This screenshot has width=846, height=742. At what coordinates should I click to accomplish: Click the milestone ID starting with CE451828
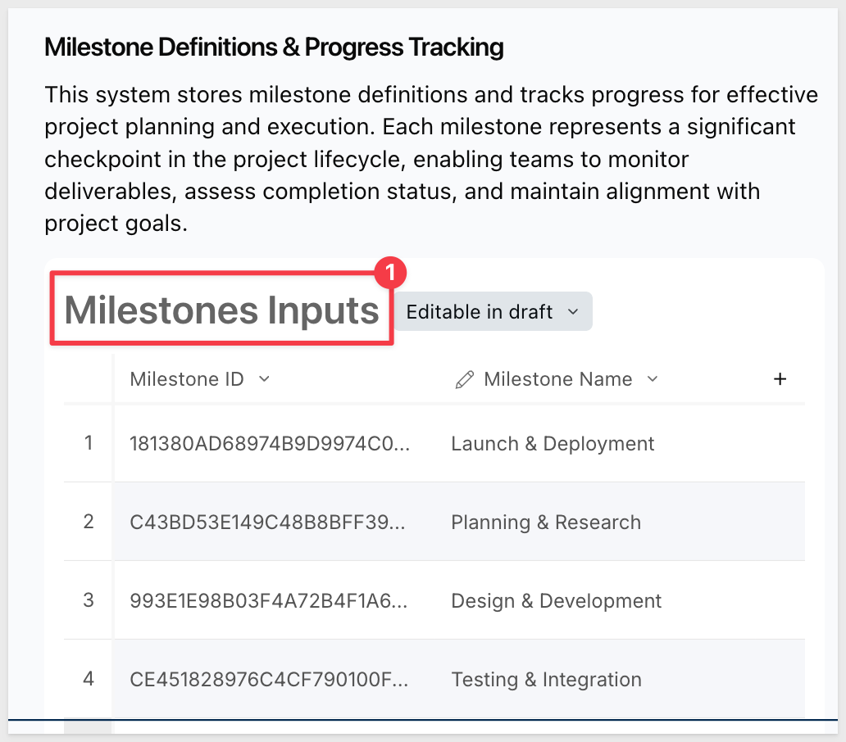(x=269, y=680)
